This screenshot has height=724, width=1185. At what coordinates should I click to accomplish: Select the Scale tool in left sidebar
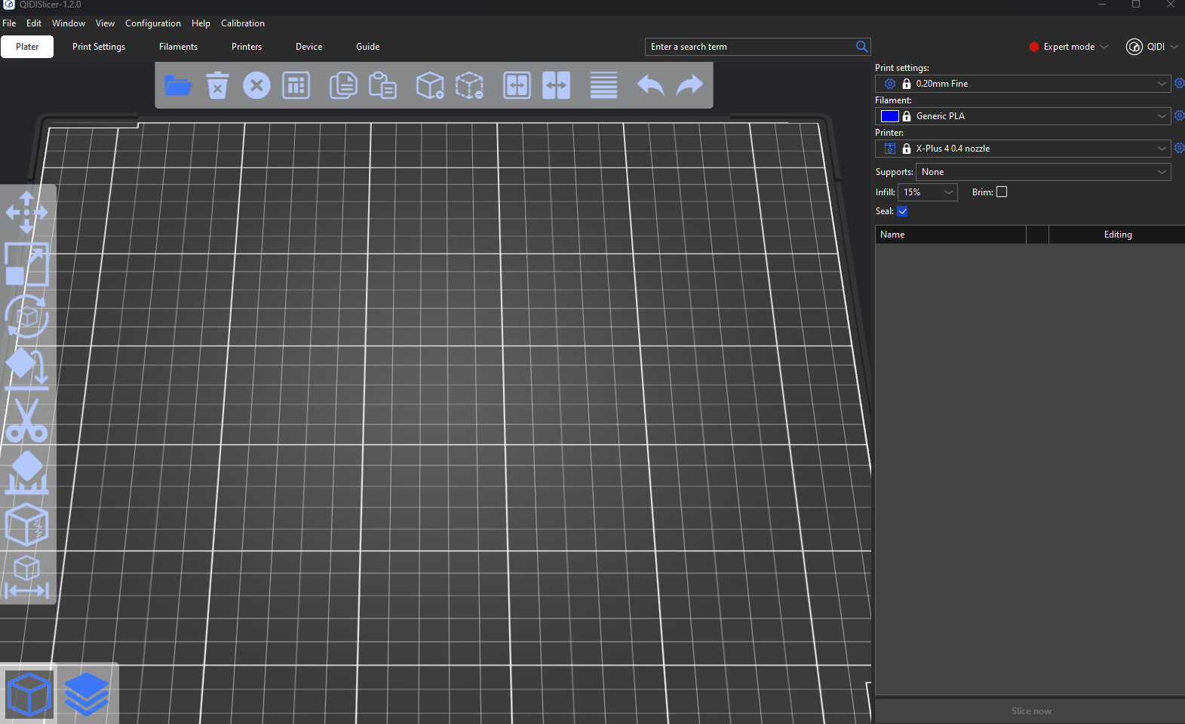[x=27, y=264]
